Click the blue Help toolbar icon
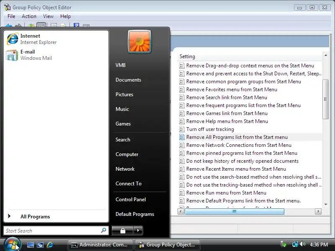Viewport: 335px width, 251px height. tap(76, 25)
